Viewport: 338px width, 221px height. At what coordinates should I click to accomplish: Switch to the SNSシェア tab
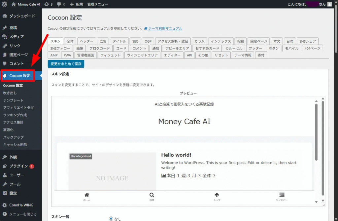click(x=307, y=41)
